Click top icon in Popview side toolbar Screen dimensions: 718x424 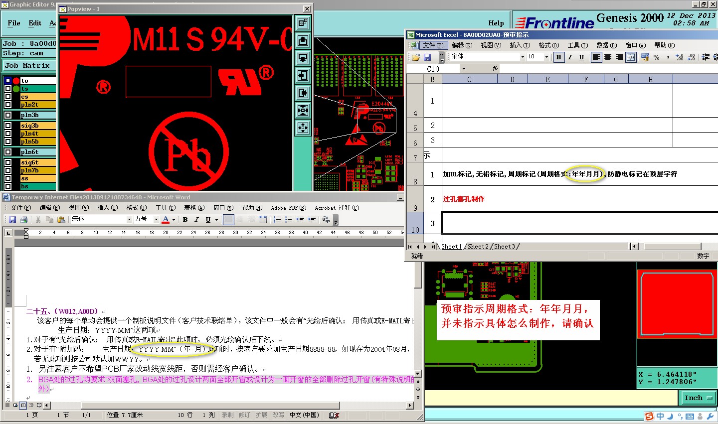303,23
